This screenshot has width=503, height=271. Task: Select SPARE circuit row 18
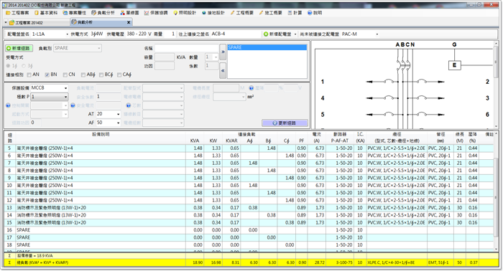(249, 244)
